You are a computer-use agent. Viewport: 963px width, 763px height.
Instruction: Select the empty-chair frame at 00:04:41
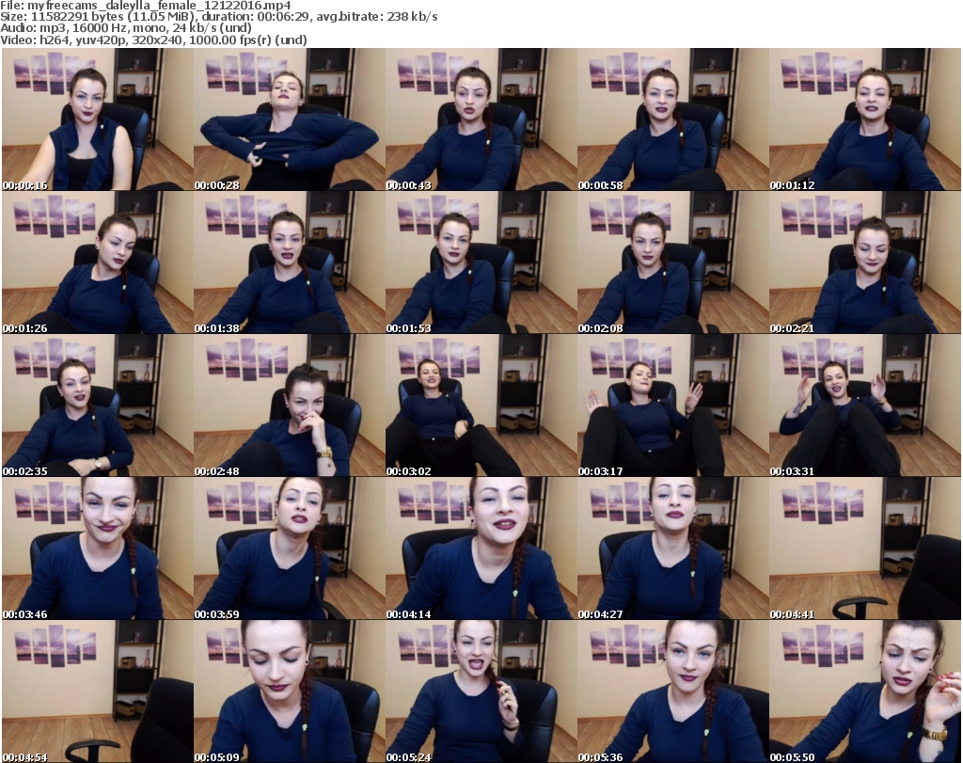(865, 548)
